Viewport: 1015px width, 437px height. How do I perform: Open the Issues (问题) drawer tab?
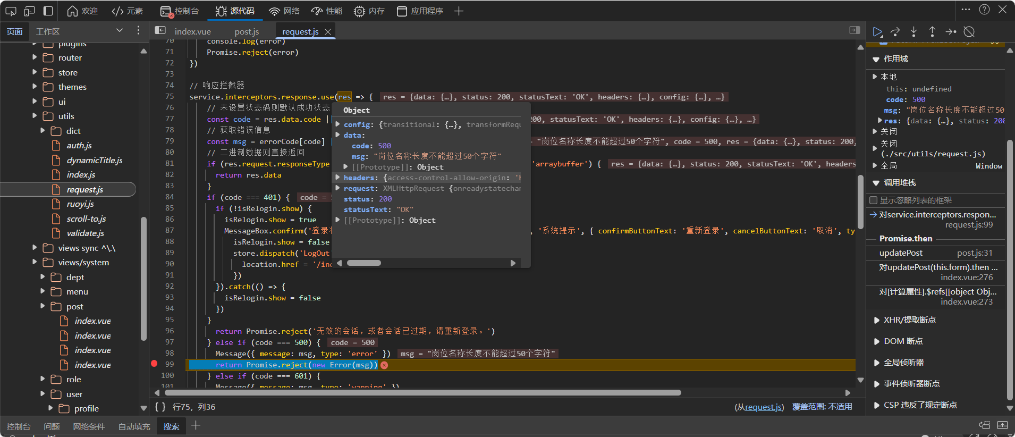52,426
